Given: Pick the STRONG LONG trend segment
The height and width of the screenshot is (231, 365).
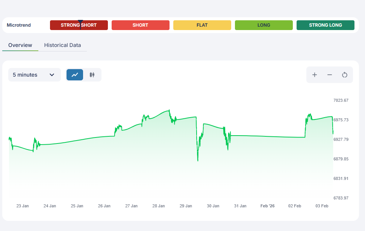Looking at the screenshot, I should tap(325, 25).
